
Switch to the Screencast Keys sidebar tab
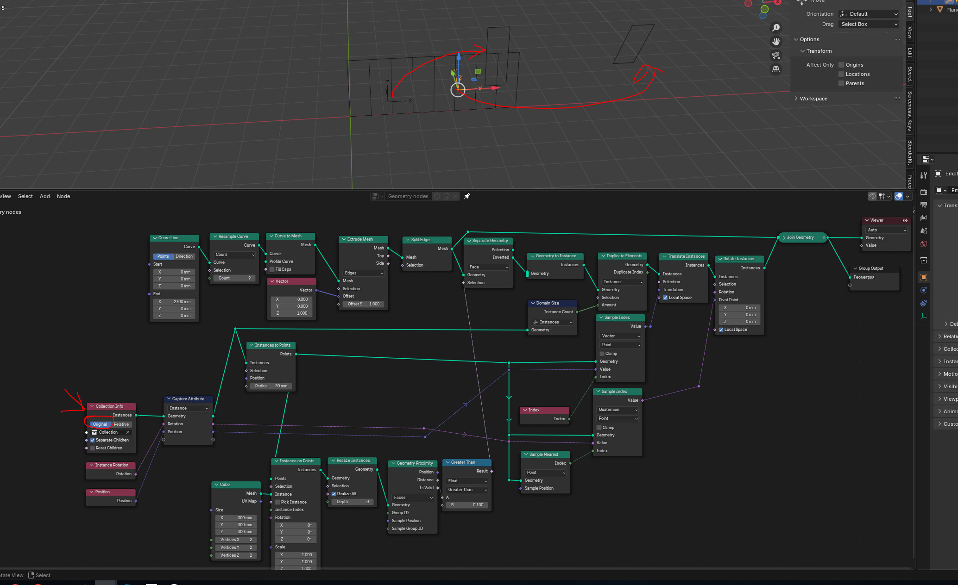910,111
